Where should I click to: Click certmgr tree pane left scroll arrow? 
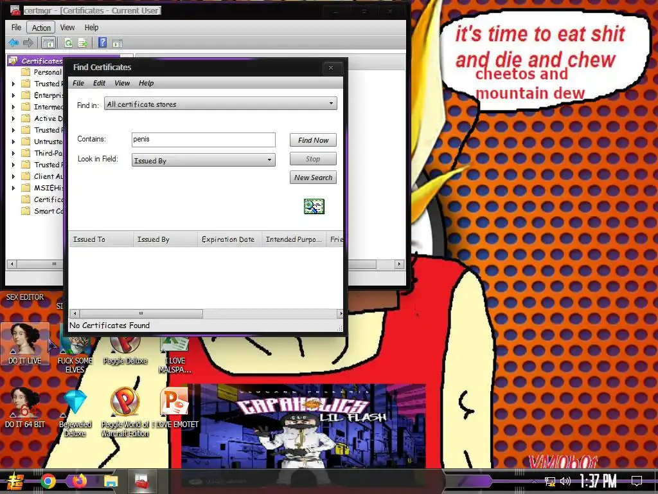[x=12, y=264]
